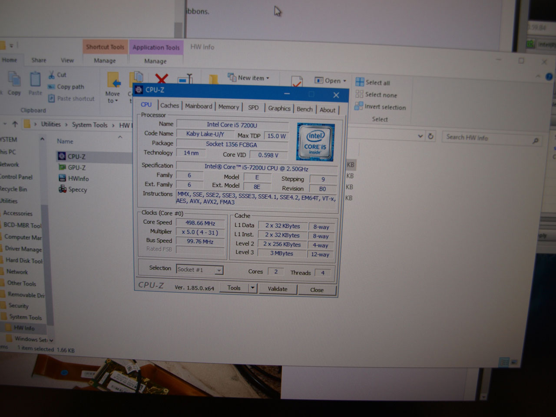556x417 pixels.
Task: Click the "Kaby Lake-U/Y" code name value
Action: click(x=205, y=134)
